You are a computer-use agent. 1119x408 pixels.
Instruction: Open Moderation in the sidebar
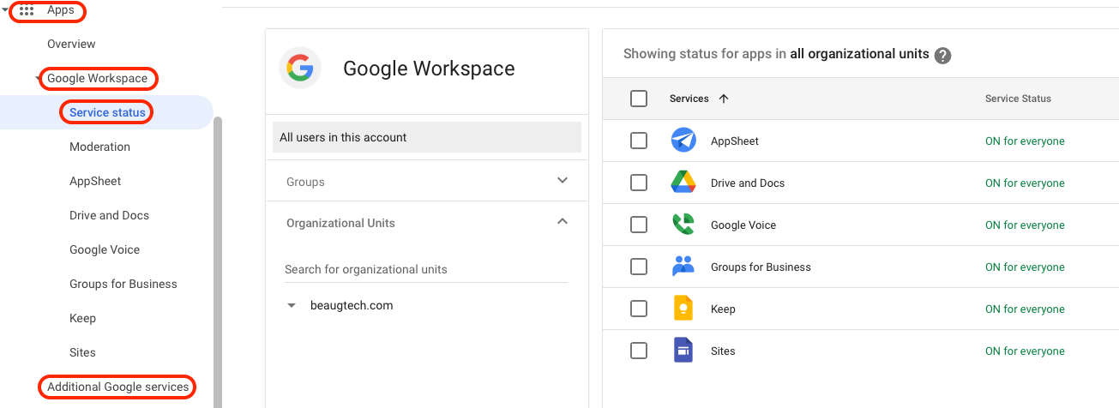point(99,147)
